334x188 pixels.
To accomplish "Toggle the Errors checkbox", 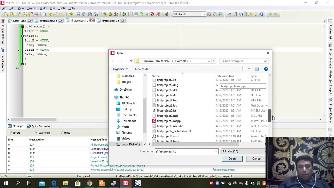I will click(x=11, y=133).
